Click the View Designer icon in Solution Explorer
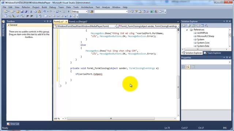 [x=202, y=25]
